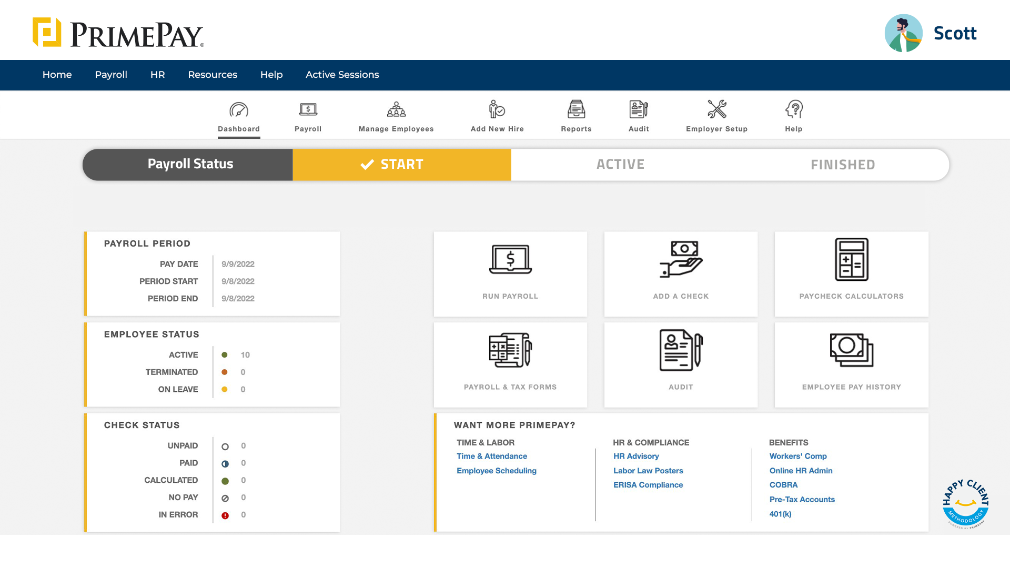This screenshot has height=568, width=1010.
Task: Open Employee Pay History tile
Action: (851, 364)
